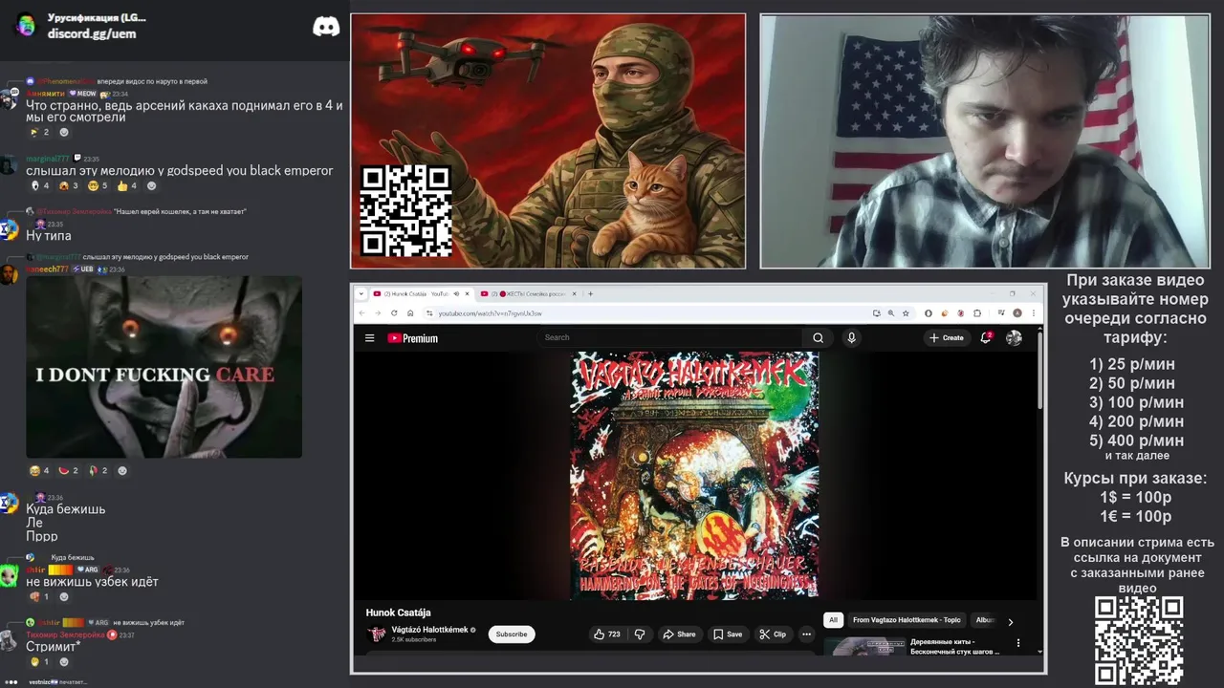Screen dimensions: 1224x688
Task: Click the server icon beside Урусификация title
Action: [26, 25]
